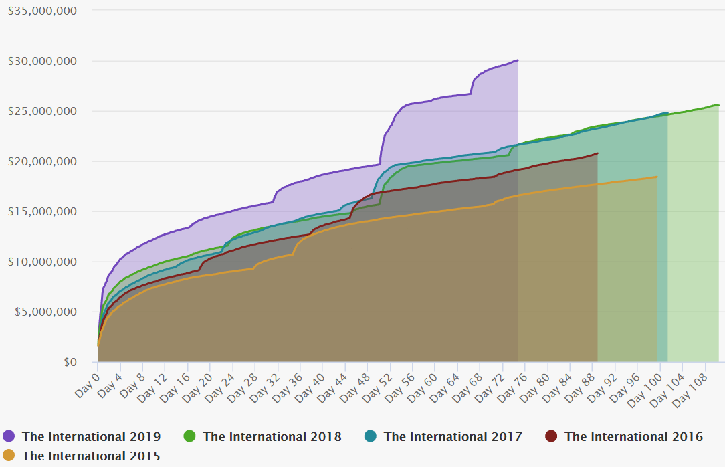Click the Day 0 x-axis label

click(86, 383)
